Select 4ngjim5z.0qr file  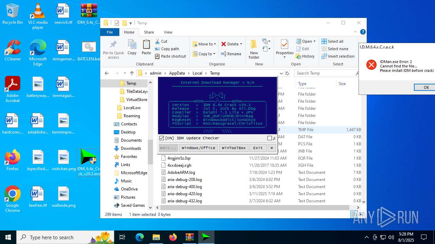[x=179, y=158]
